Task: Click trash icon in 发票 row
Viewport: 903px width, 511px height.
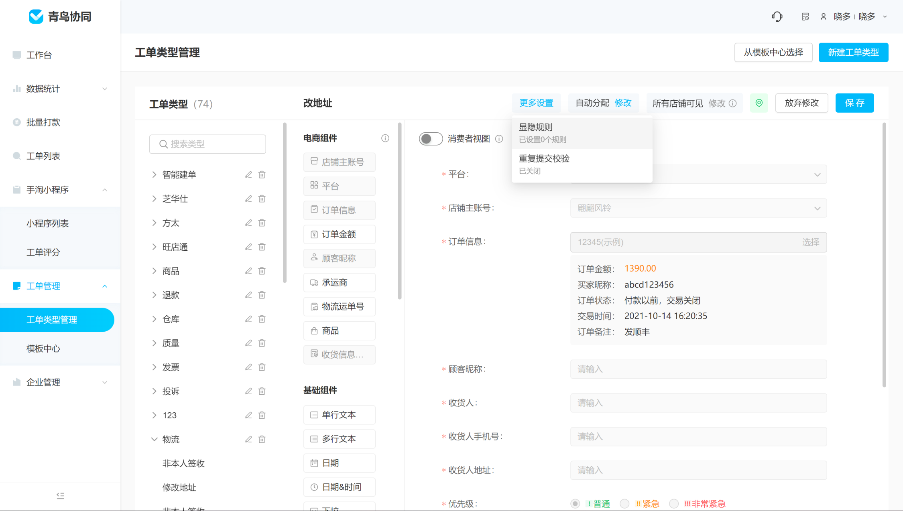Action: tap(262, 367)
